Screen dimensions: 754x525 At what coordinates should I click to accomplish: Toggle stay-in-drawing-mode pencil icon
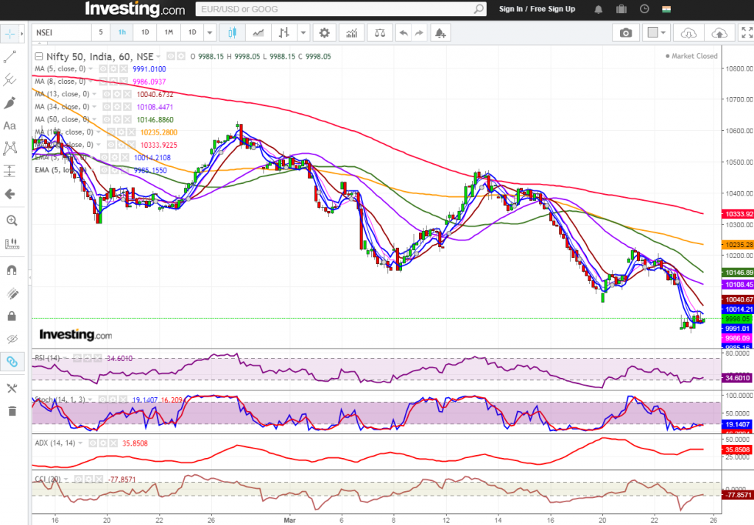tap(12, 293)
